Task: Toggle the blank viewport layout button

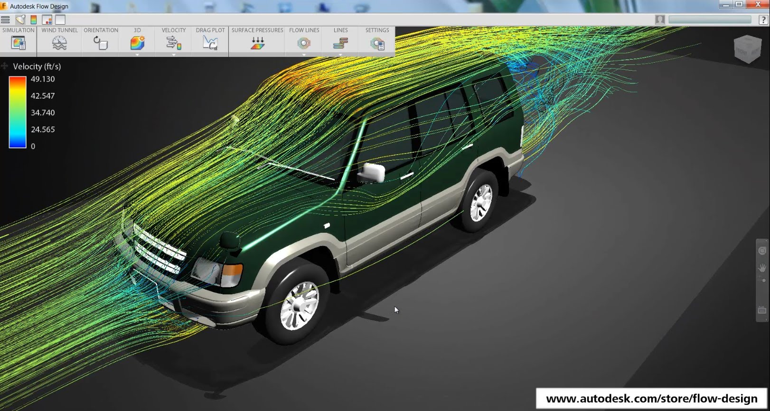Action: pyautogui.click(x=60, y=20)
